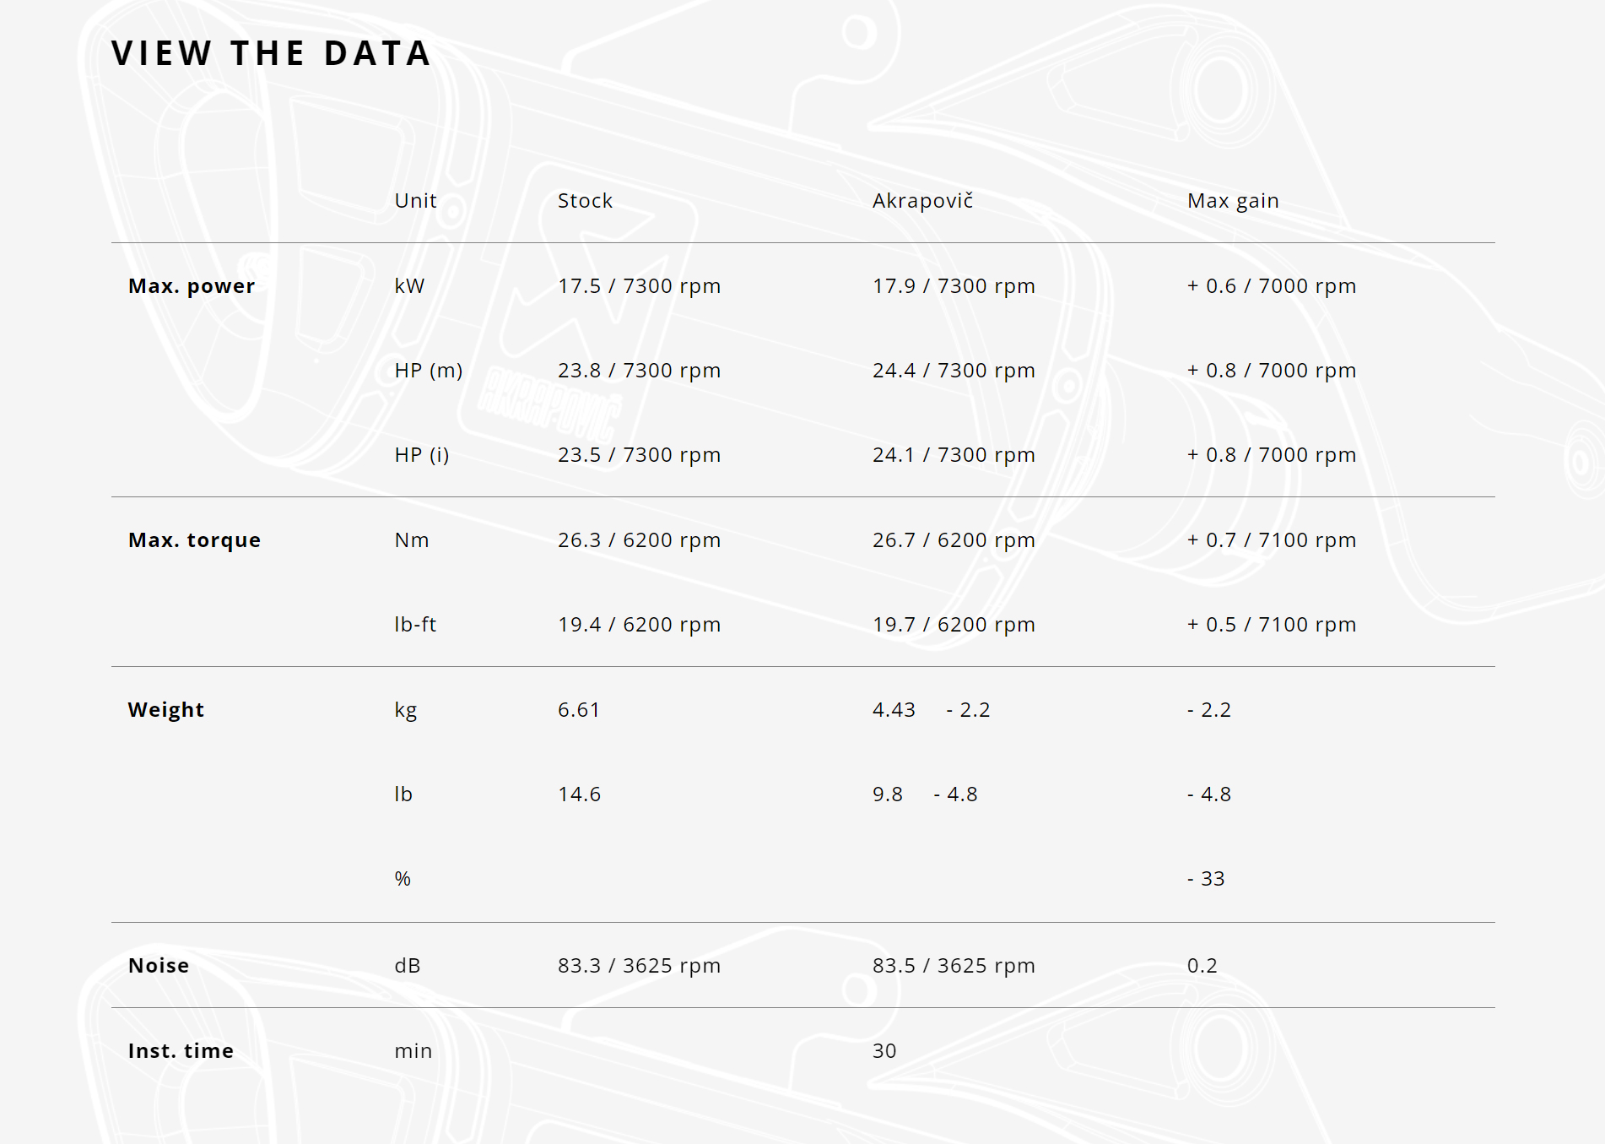This screenshot has height=1144, width=1605.
Task: Click the 'HP (m)' unit cell
Action: [429, 371]
